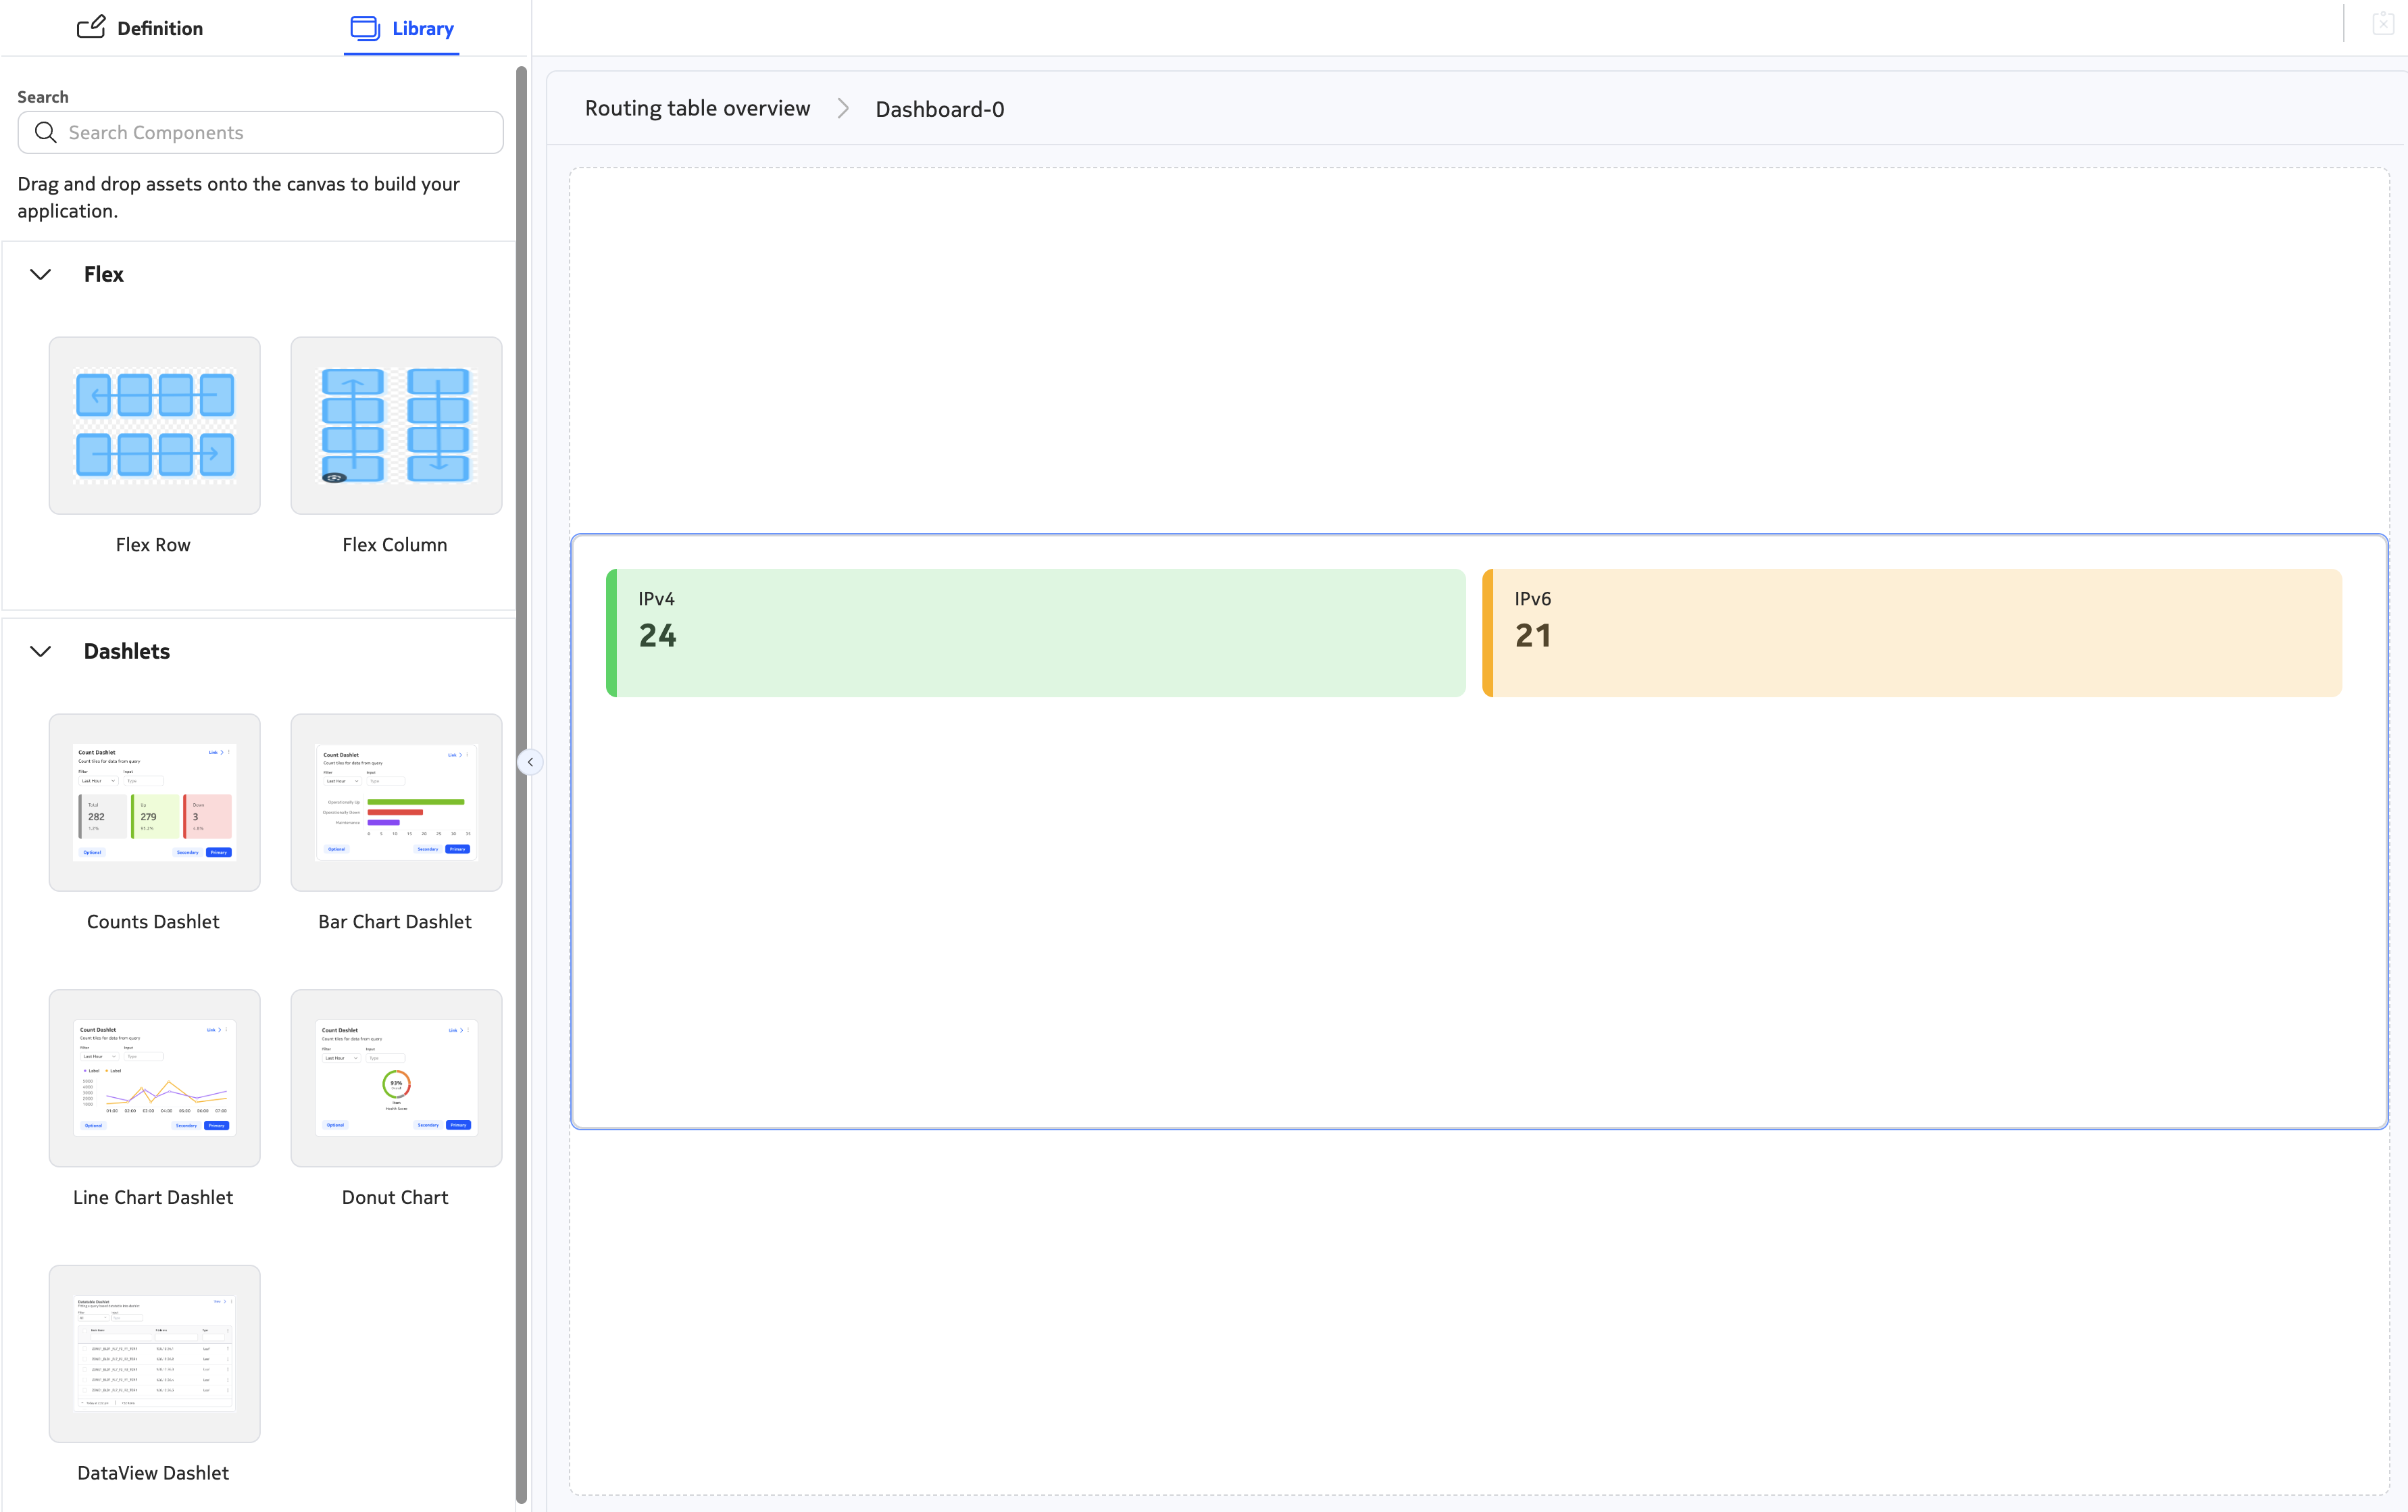The width and height of the screenshot is (2408, 1512).
Task: Click the Bar Chart Dashlet label
Action: (x=395, y=922)
